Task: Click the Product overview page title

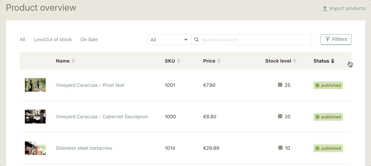Action: (41, 8)
